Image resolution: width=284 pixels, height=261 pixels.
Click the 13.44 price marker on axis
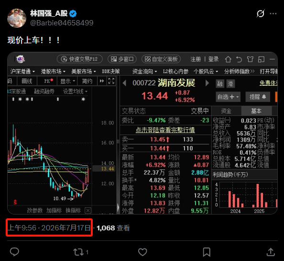coord(104,169)
